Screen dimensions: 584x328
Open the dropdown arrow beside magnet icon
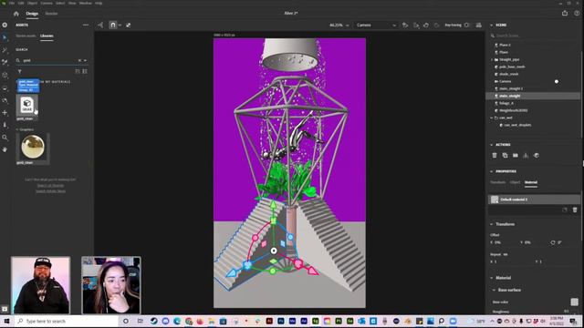(x=120, y=26)
